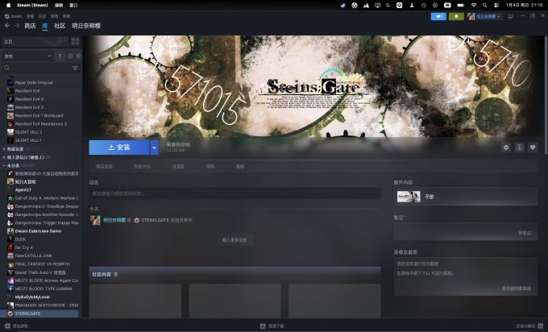Expand the collection above 线上游玩
Image resolution: width=548 pixels, height=332 pixels.
(x=4, y=149)
